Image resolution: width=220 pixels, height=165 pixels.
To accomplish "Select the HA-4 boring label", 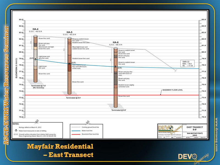I will tap(35, 29).
